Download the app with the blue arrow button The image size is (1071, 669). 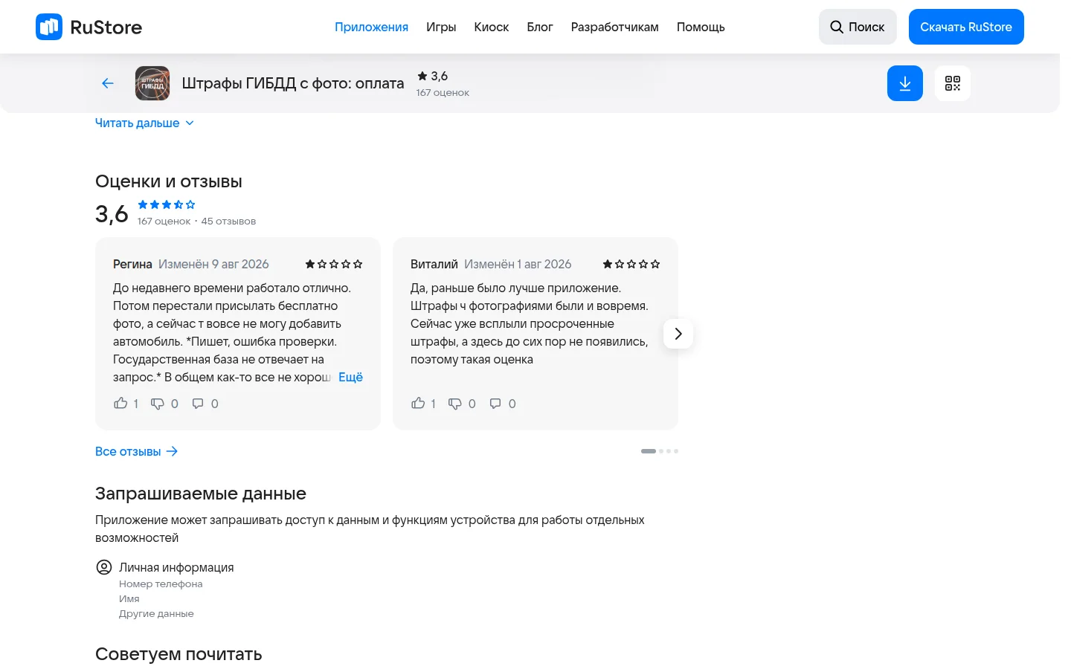click(905, 83)
